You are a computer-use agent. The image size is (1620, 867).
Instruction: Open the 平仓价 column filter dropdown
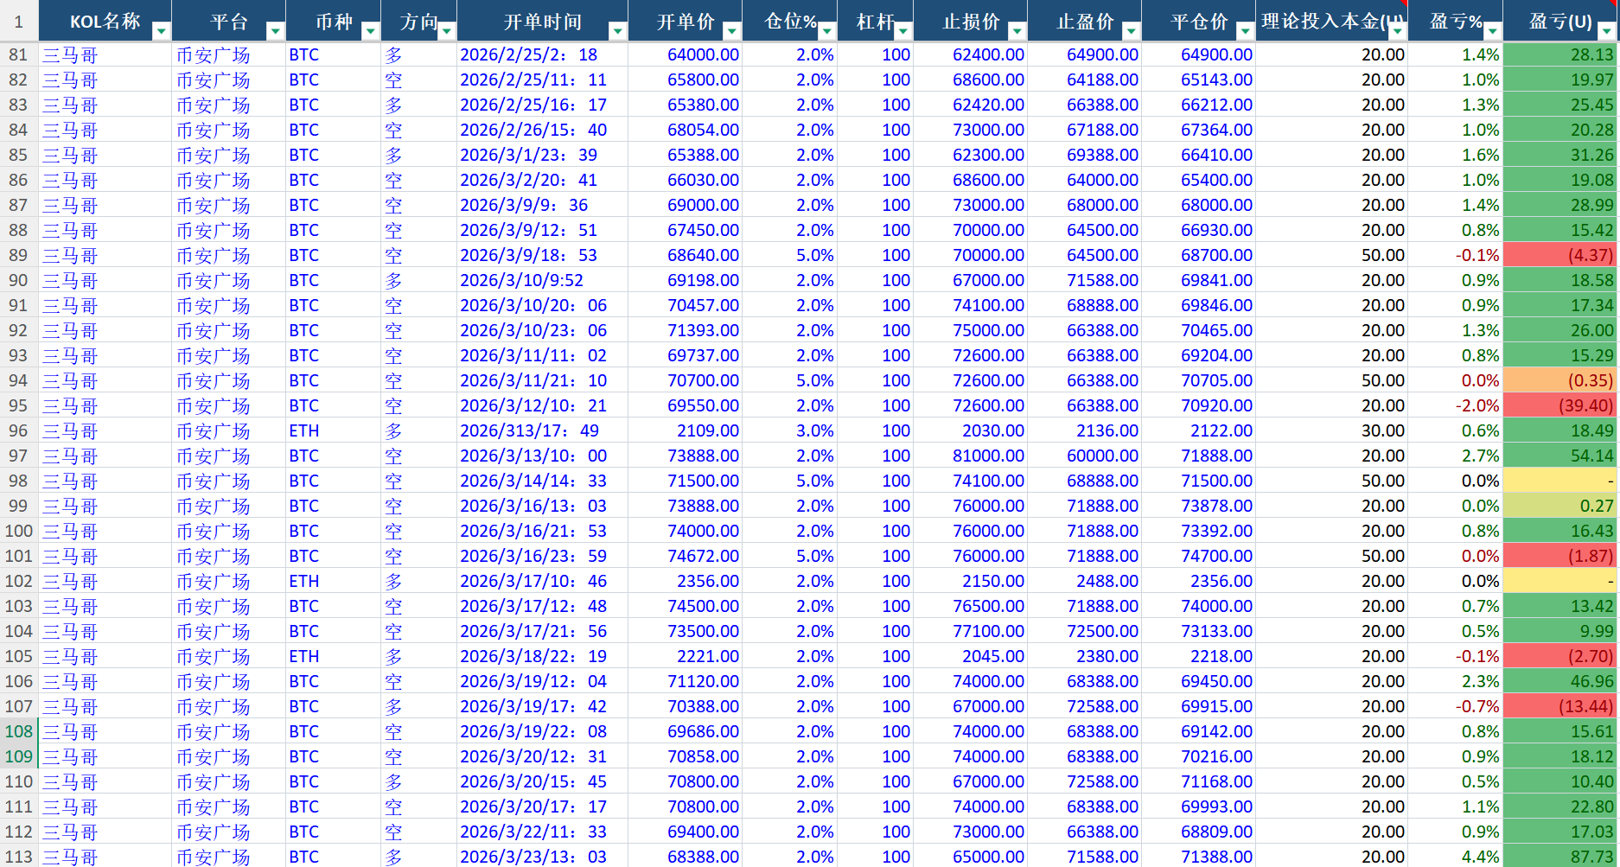(x=1245, y=31)
